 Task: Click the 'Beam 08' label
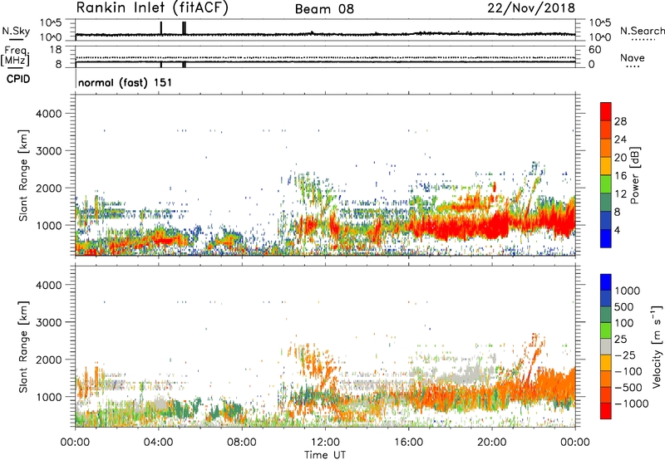324,9
